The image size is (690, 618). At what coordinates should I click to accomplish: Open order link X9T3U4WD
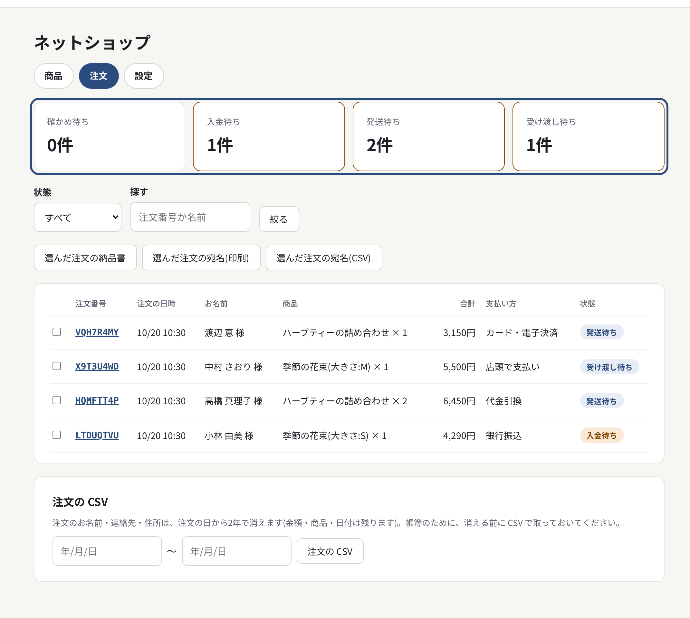(97, 367)
